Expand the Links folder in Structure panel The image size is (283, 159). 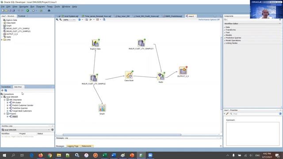point(2,40)
